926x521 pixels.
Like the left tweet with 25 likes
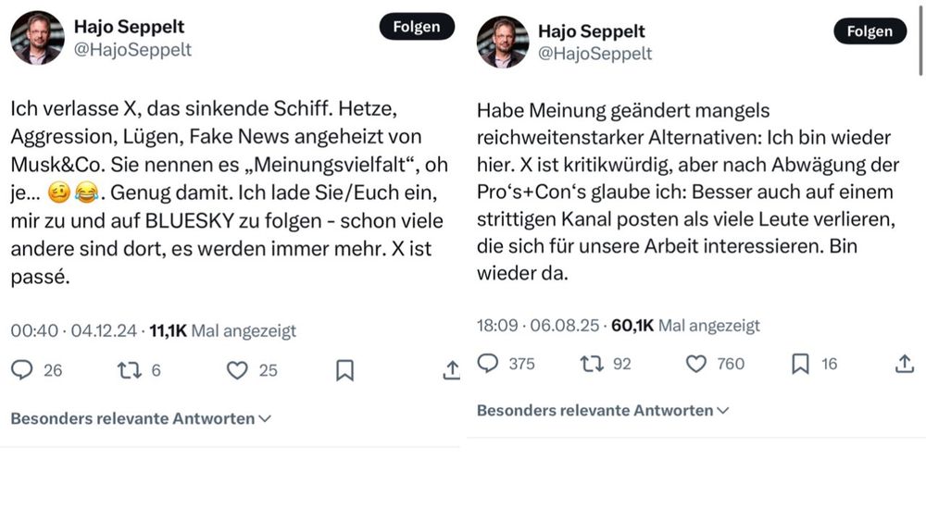[238, 370]
